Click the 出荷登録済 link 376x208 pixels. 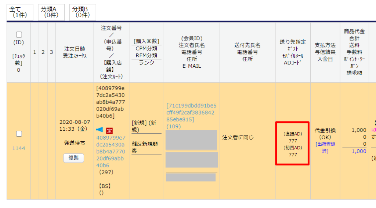[x=325, y=148]
